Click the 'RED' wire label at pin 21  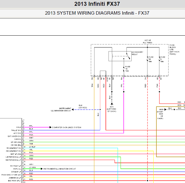coord(31,179)
